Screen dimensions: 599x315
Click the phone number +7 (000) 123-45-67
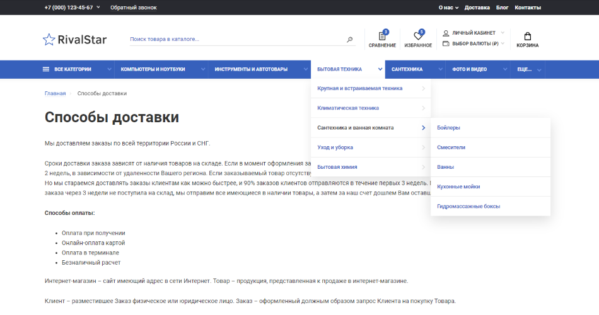point(69,8)
